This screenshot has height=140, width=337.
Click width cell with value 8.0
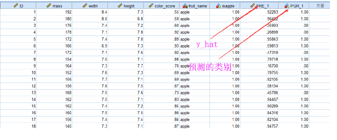pyautogui.click(x=90, y=19)
